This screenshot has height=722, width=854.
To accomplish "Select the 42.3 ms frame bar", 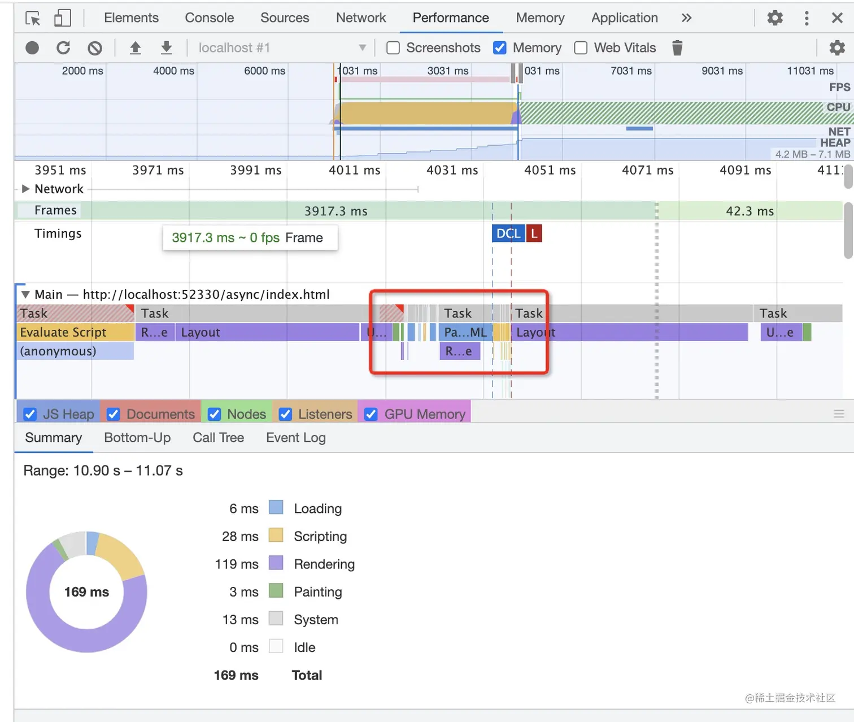I will 750,211.
